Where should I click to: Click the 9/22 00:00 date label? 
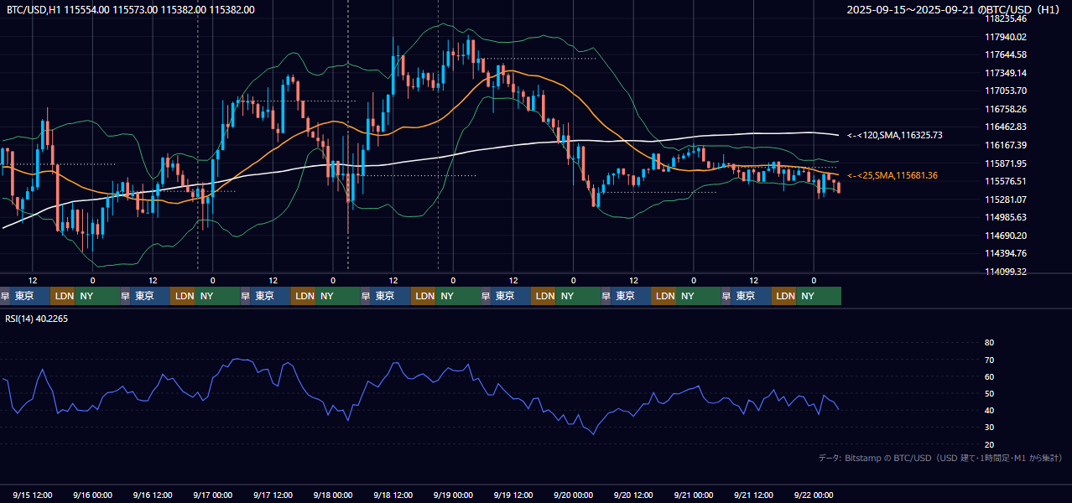[814, 495]
